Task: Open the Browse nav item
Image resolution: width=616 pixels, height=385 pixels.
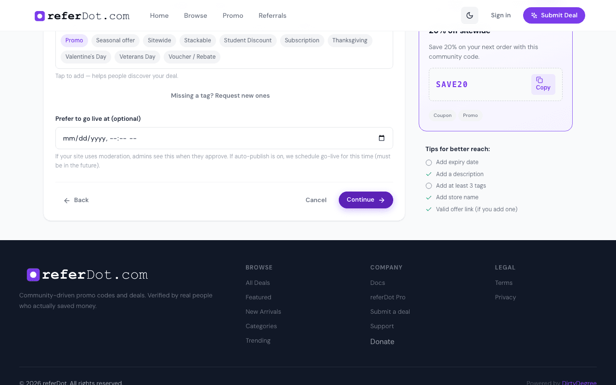Action: point(195,15)
